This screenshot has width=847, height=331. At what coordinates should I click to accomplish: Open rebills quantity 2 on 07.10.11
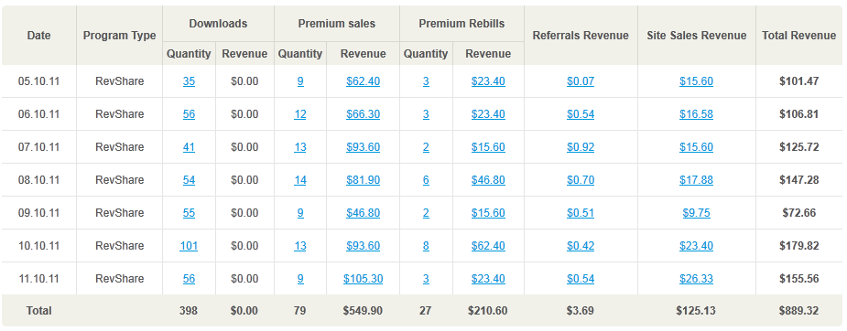426,147
